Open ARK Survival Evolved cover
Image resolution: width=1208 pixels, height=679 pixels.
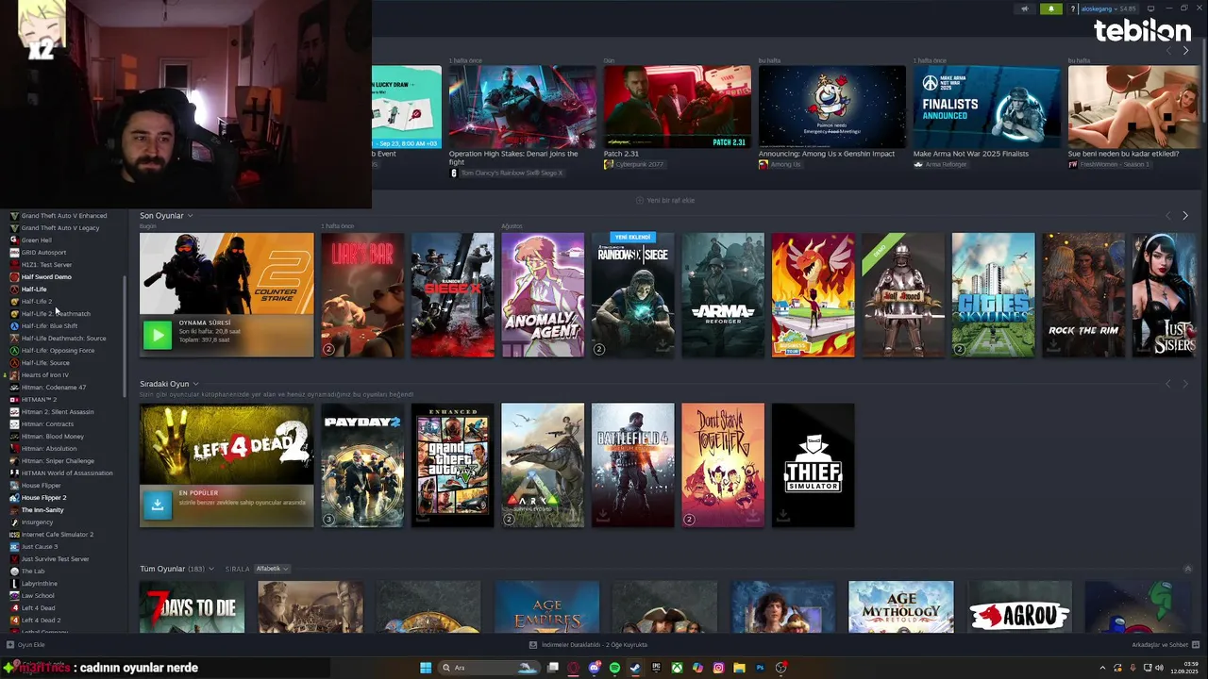[x=543, y=465]
